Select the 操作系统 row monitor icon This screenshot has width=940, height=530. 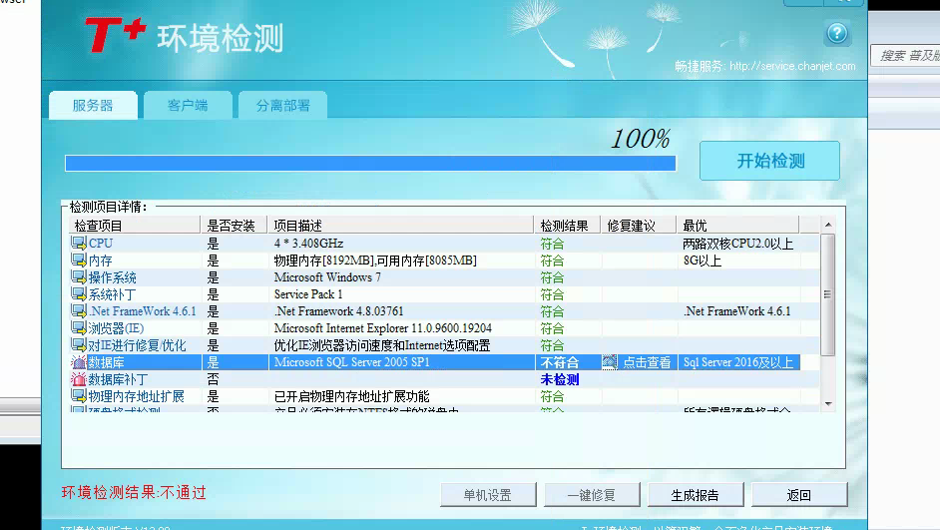[79, 277]
